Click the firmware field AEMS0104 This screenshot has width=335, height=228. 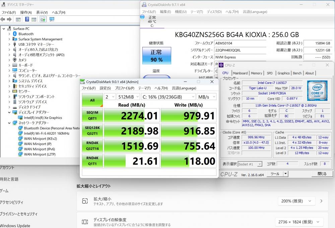click(240, 43)
